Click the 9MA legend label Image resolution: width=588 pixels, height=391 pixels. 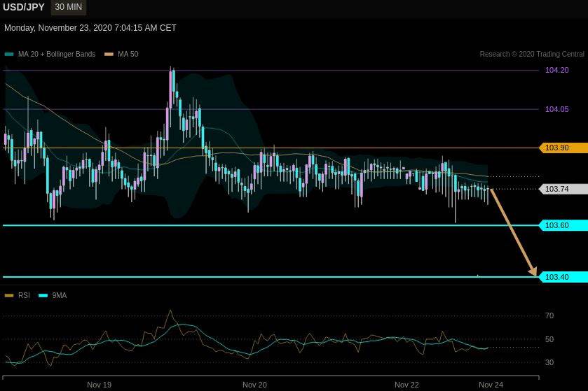[x=60, y=296]
